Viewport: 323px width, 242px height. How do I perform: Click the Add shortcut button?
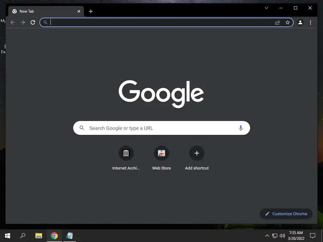click(x=197, y=158)
